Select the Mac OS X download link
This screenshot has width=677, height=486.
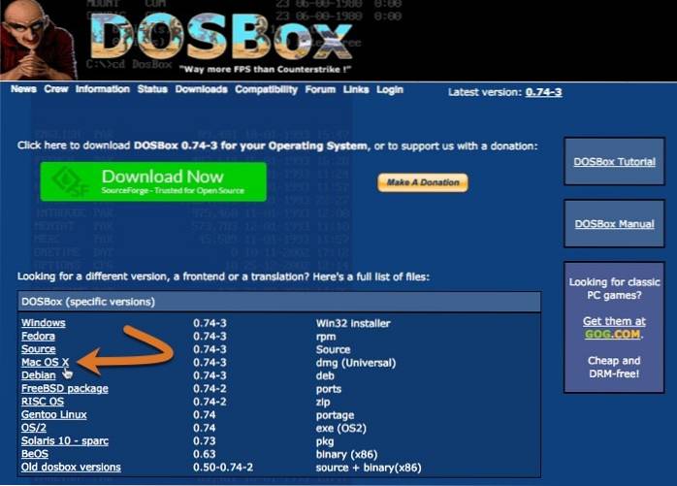(45, 362)
